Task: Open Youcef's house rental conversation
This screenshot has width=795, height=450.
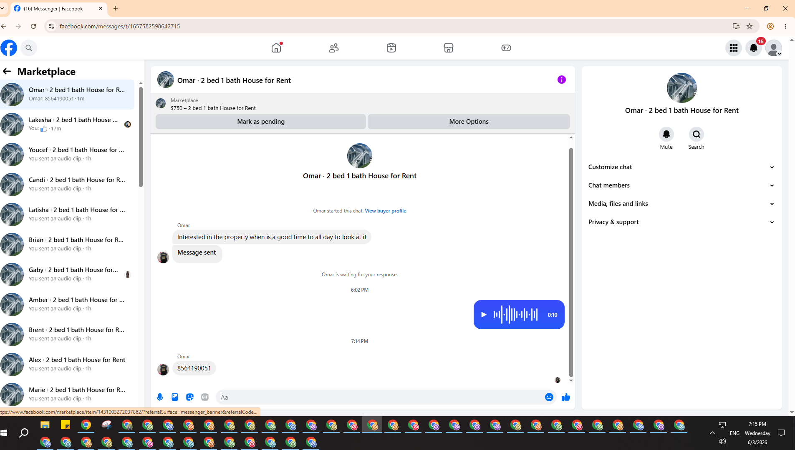Action: tap(67, 154)
